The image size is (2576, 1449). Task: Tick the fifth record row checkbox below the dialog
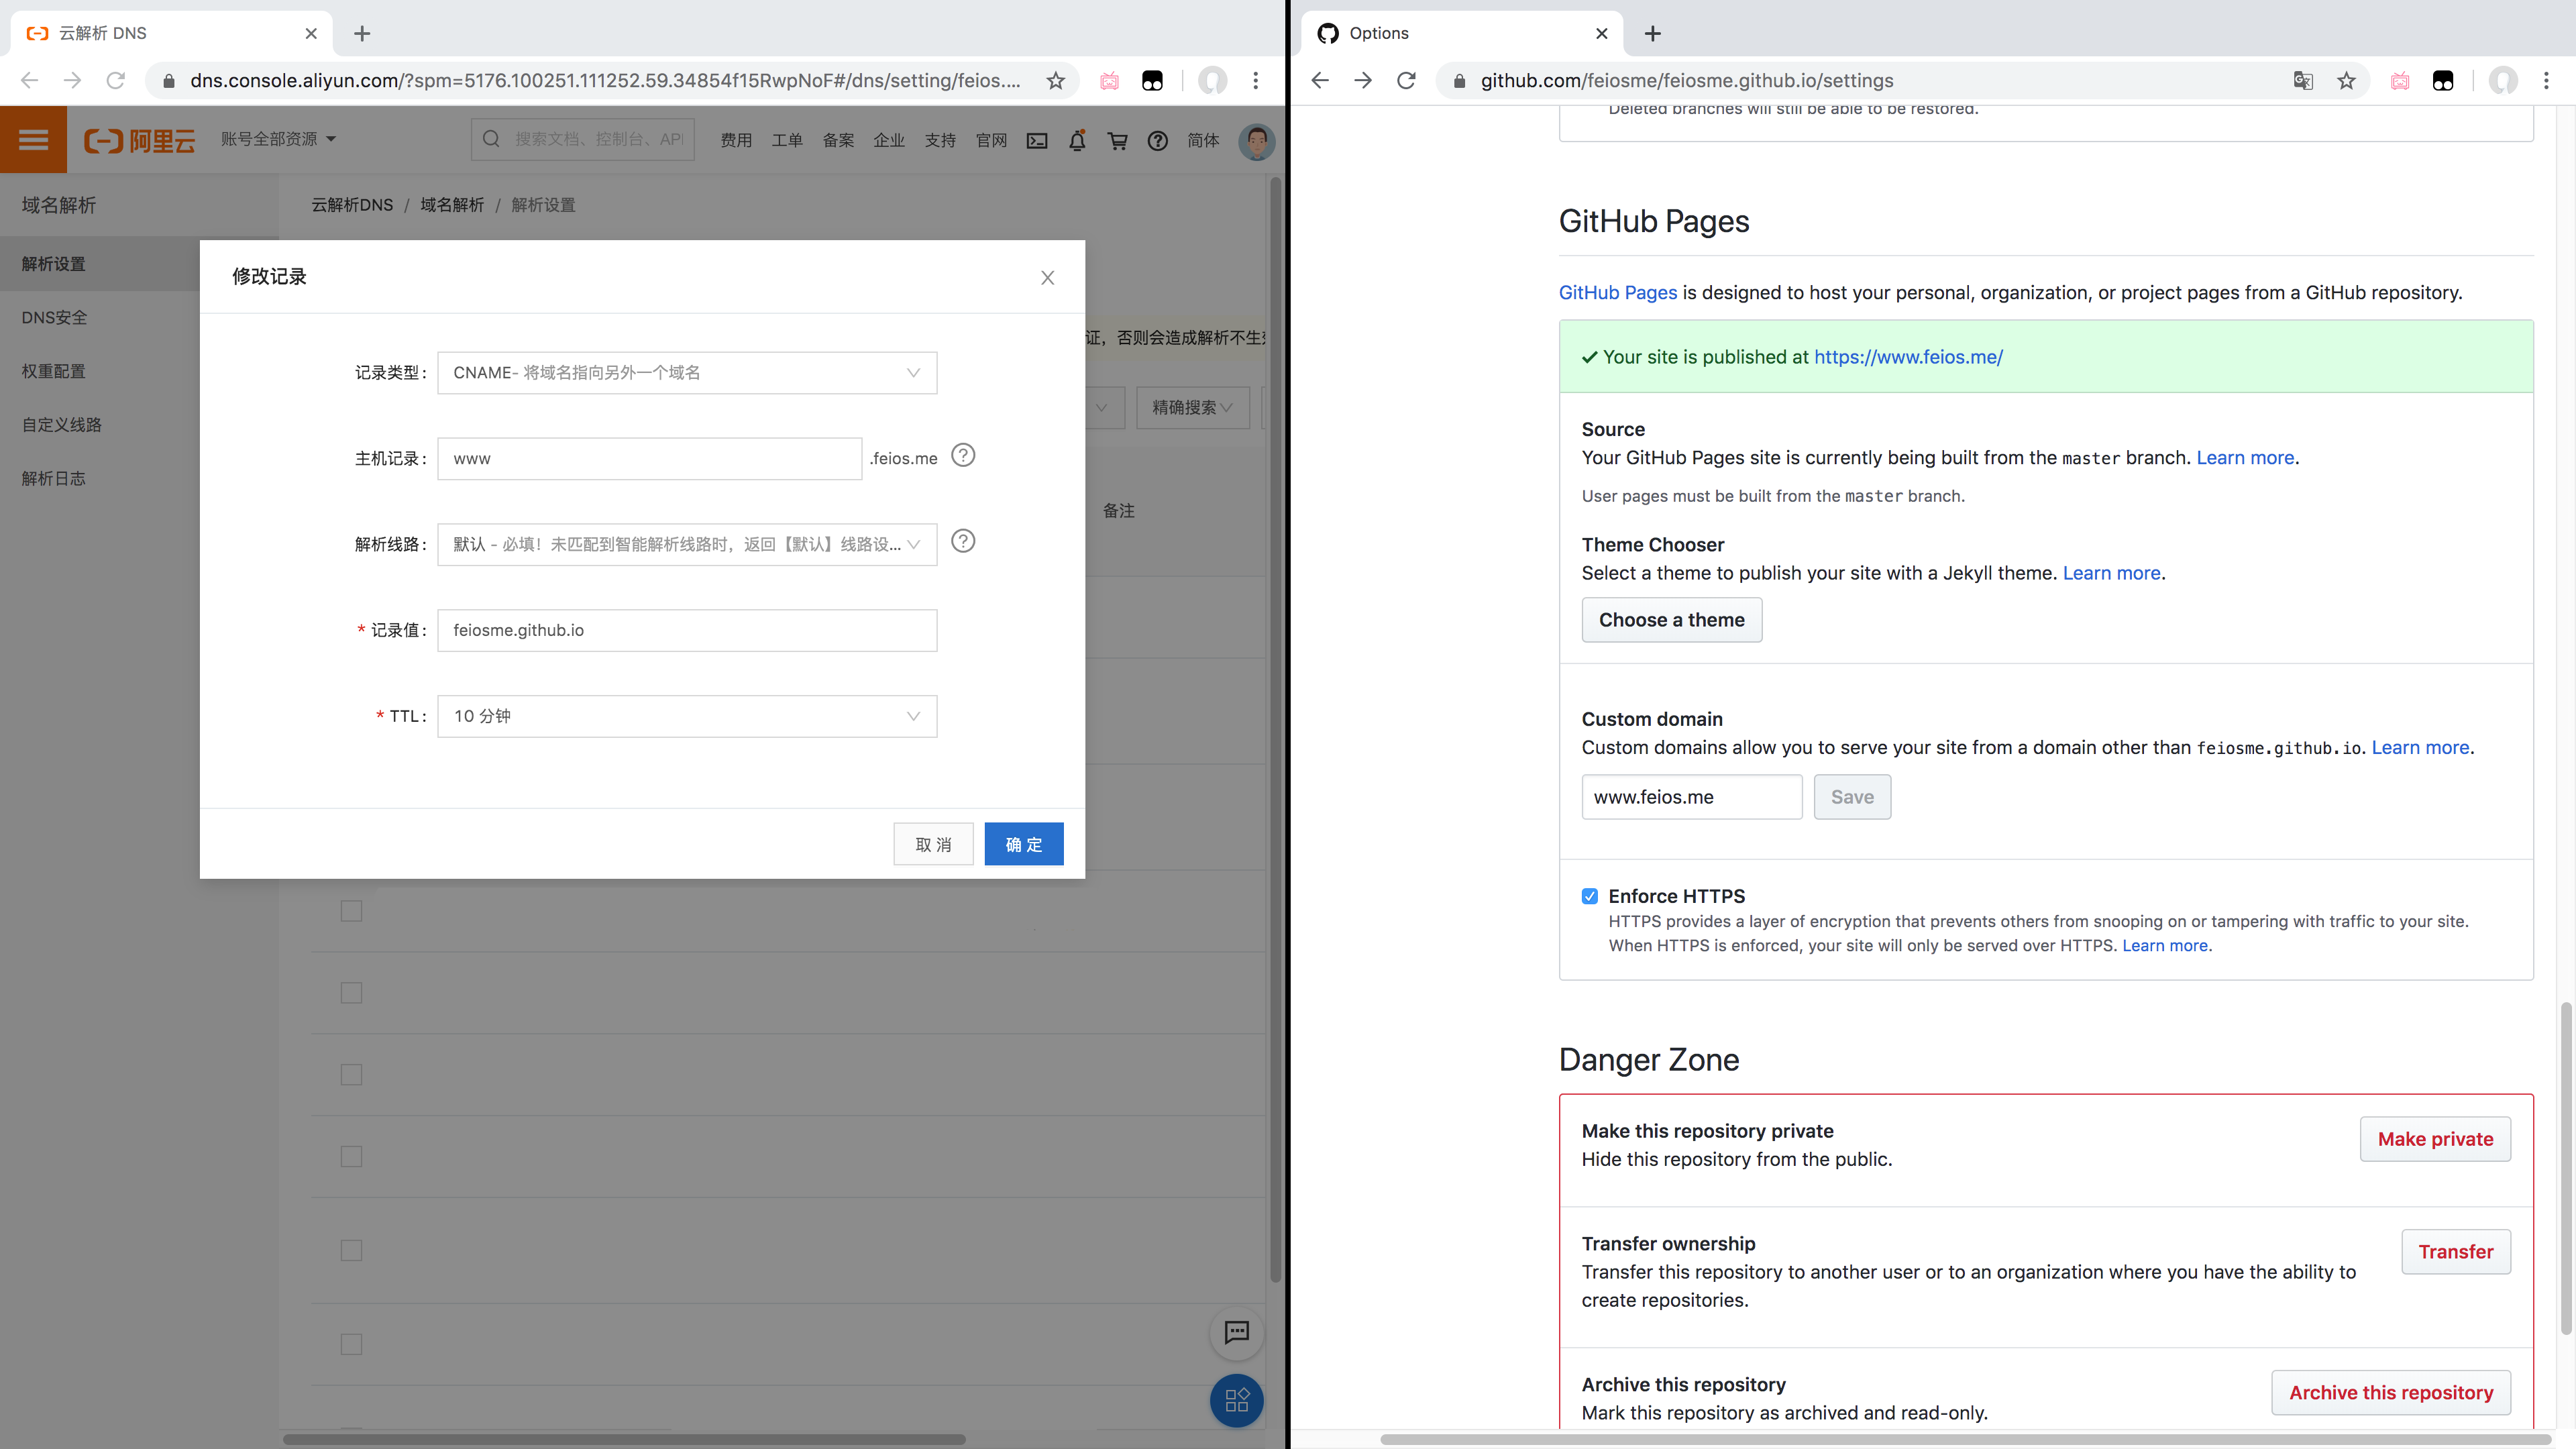[351, 1251]
